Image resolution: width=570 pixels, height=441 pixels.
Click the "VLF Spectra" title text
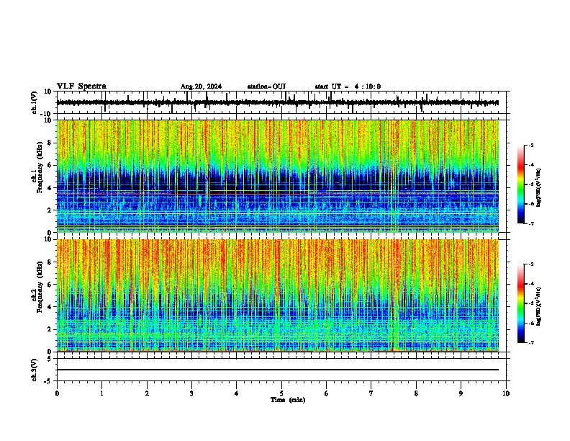tap(81, 86)
